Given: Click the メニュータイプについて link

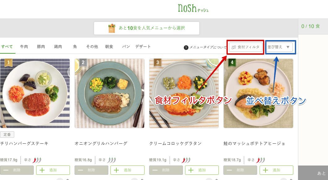Looking at the screenshot, I should coord(208,47).
